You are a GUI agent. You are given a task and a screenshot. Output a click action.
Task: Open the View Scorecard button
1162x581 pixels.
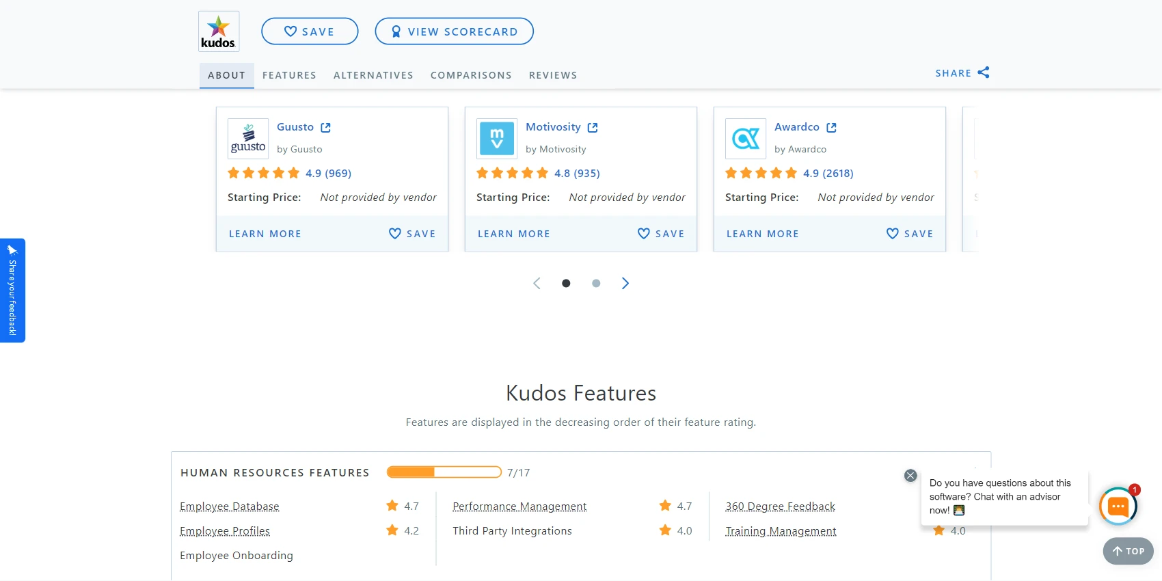454,31
